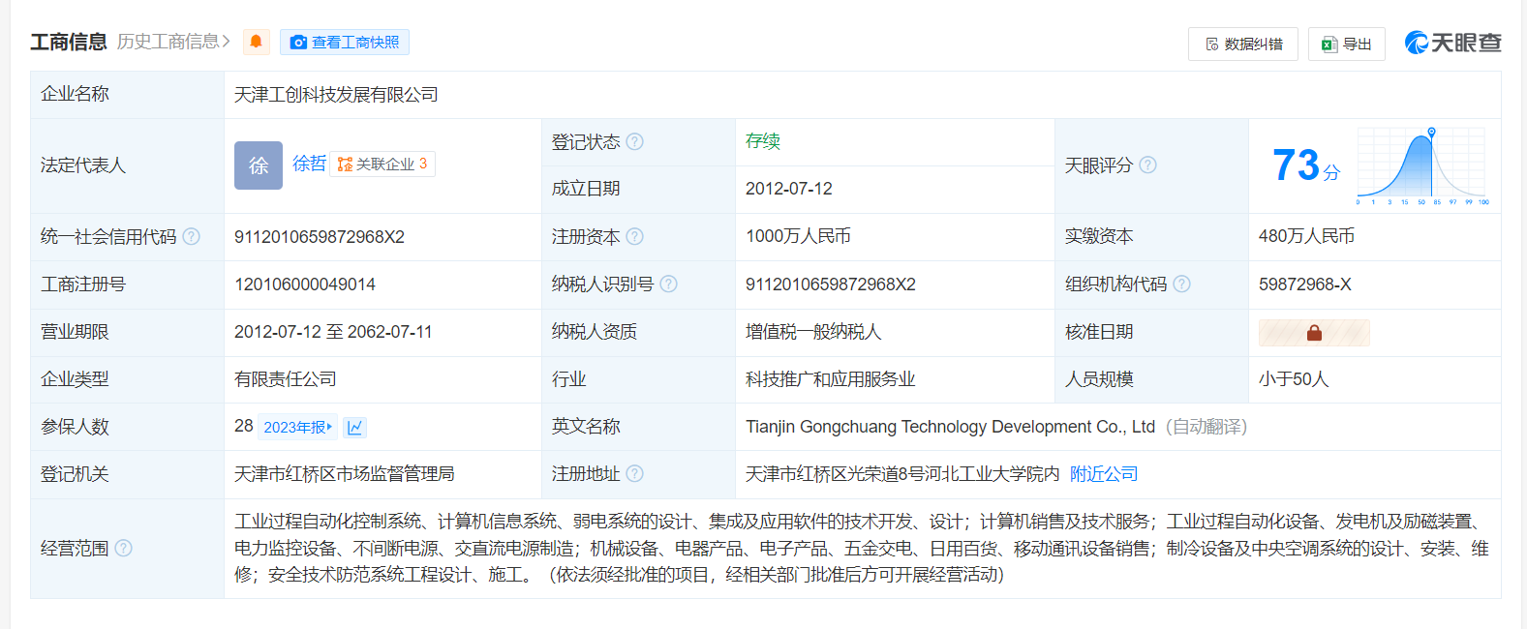
Task: Click help icon beside 天眼评分
Action: click(x=1147, y=165)
